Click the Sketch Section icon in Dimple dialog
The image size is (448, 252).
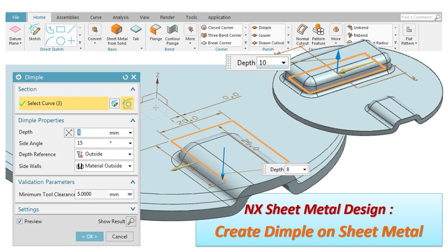[x=114, y=103]
